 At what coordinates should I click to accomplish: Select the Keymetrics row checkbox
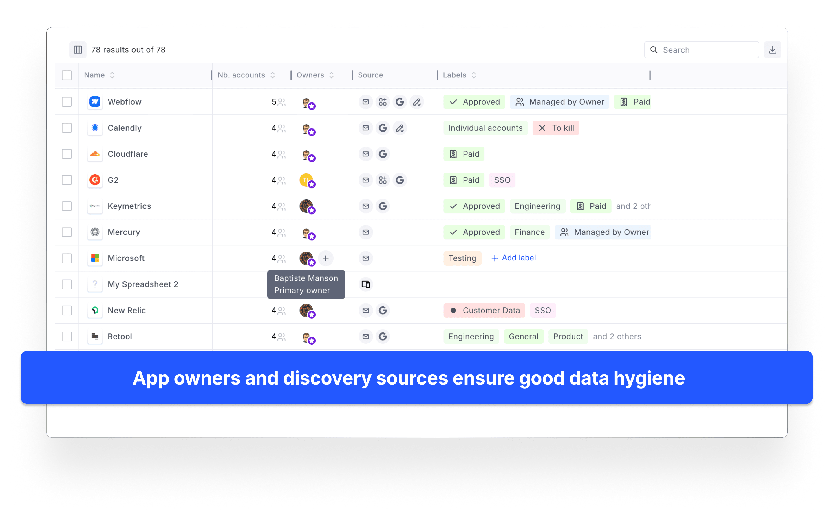(67, 206)
